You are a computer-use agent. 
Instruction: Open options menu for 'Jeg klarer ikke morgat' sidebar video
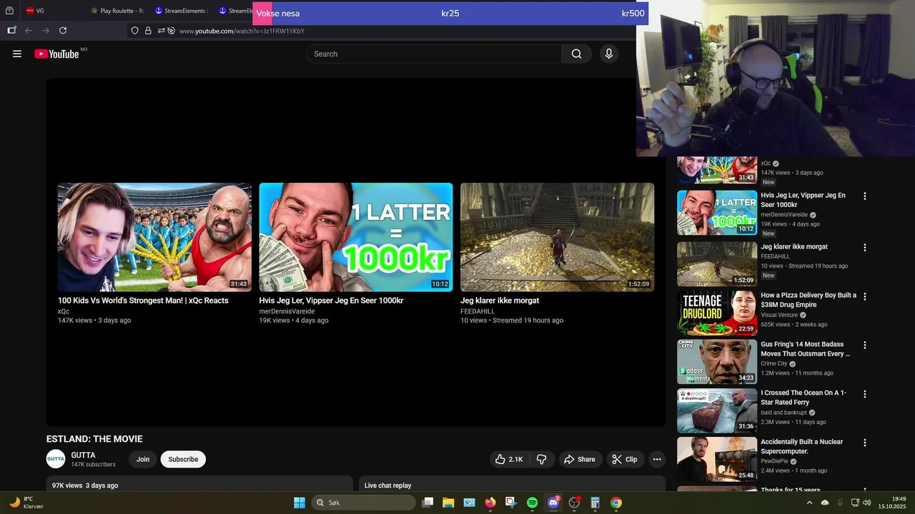[x=865, y=248]
